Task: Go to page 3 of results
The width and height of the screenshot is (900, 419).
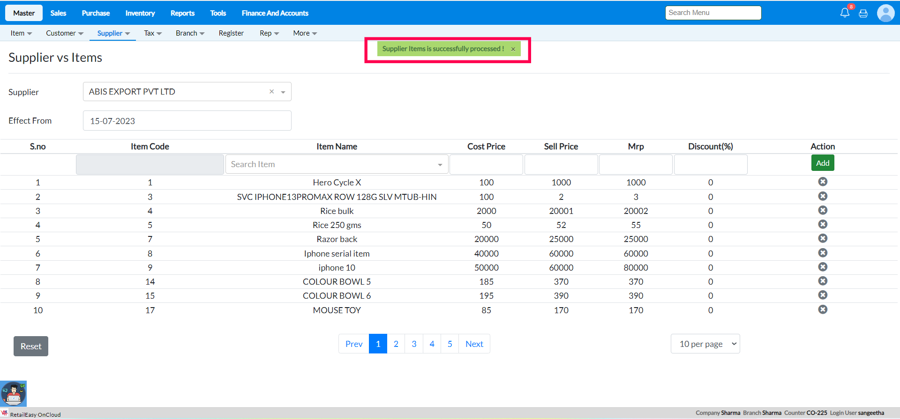Action: point(414,344)
